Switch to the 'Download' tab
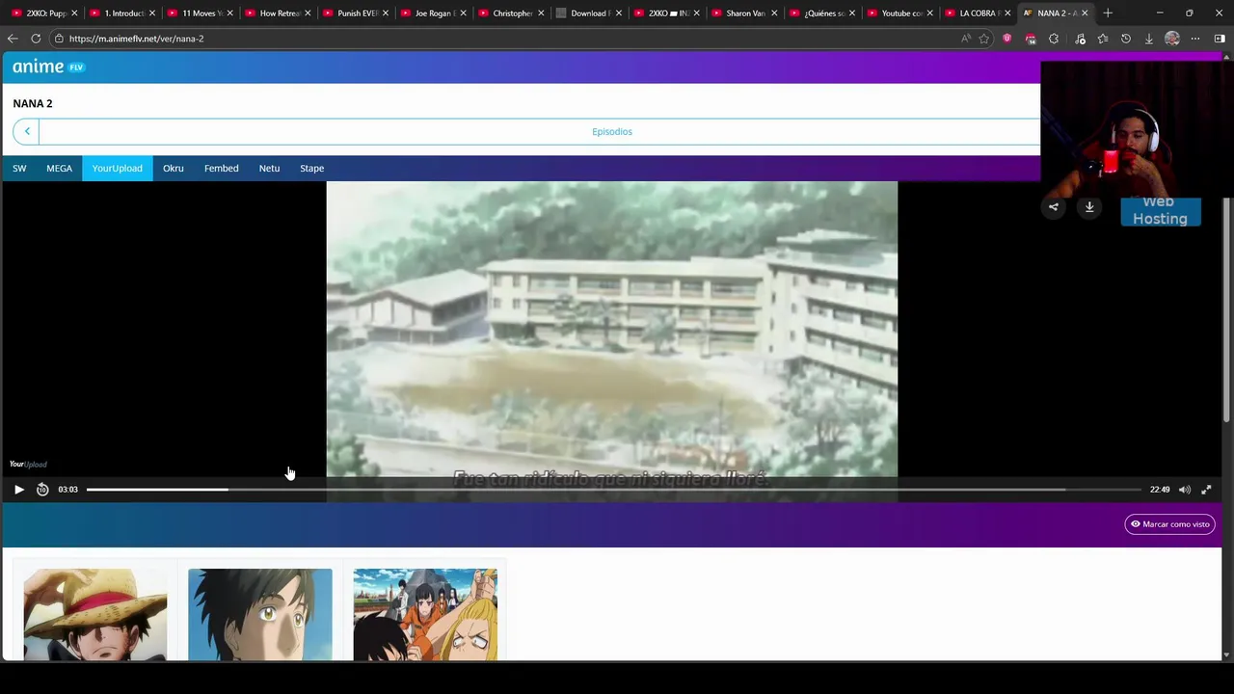The image size is (1234, 694). 588,13
